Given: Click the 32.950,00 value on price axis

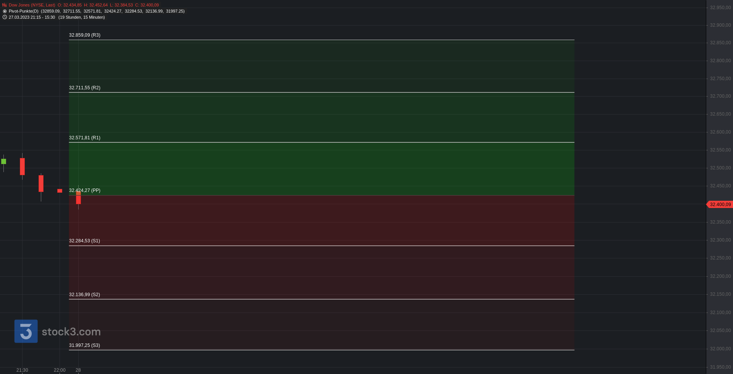Looking at the screenshot, I should coord(720,8).
